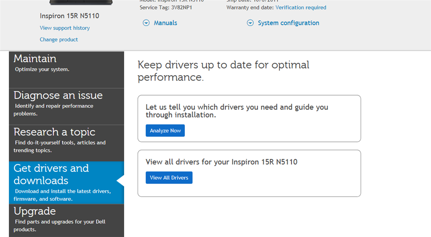Click the Service Tag 3V82NP1 text

166,8
